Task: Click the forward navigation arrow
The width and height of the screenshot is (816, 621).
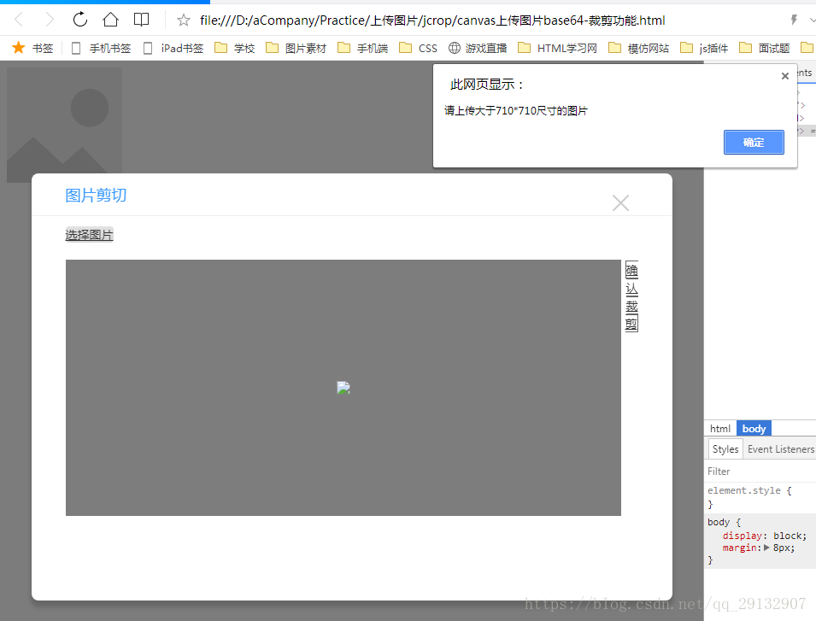Action: pos(49,19)
